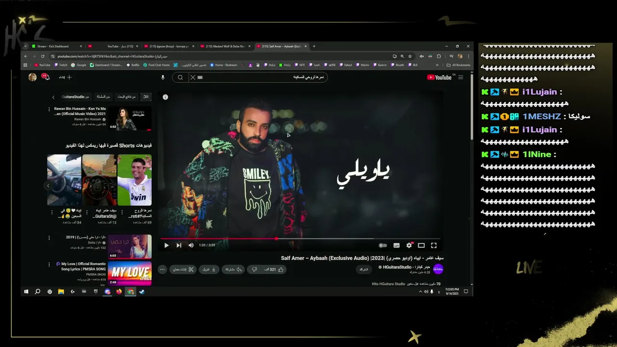Viewport: 617px width, 347px height.
Task: Open options menu for the My Love video
Action: coord(49,264)
